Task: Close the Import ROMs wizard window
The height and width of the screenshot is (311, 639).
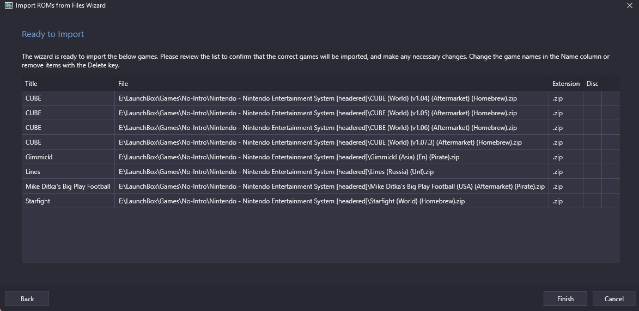Action: (630, 5)
